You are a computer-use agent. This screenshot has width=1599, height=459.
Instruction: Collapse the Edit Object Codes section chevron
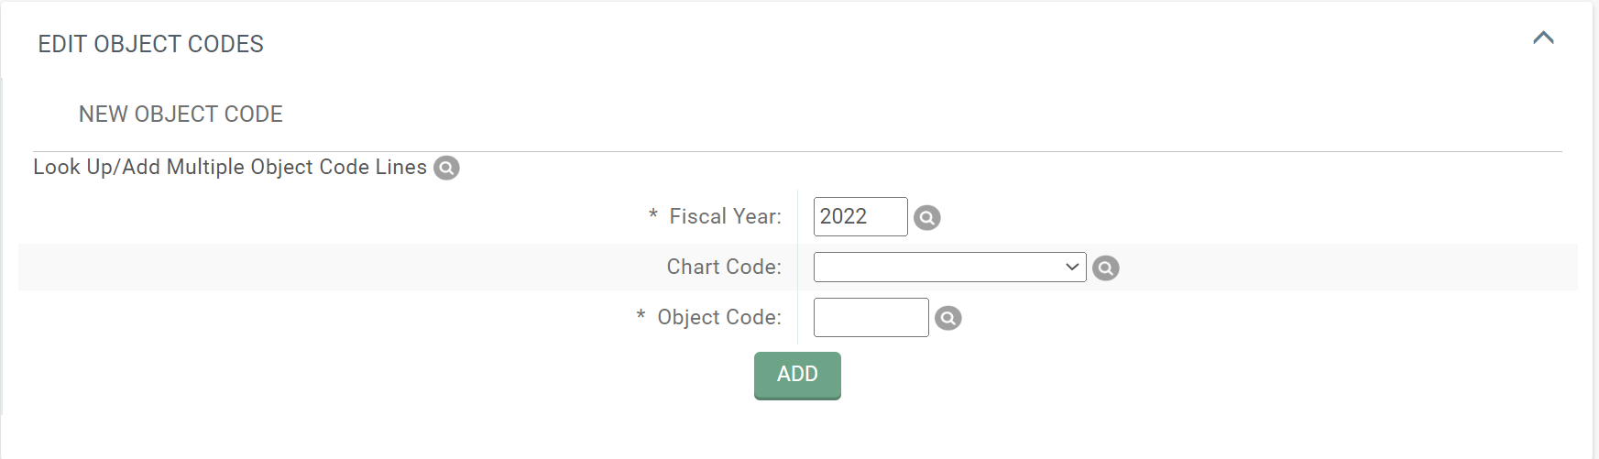[1543, 38]
